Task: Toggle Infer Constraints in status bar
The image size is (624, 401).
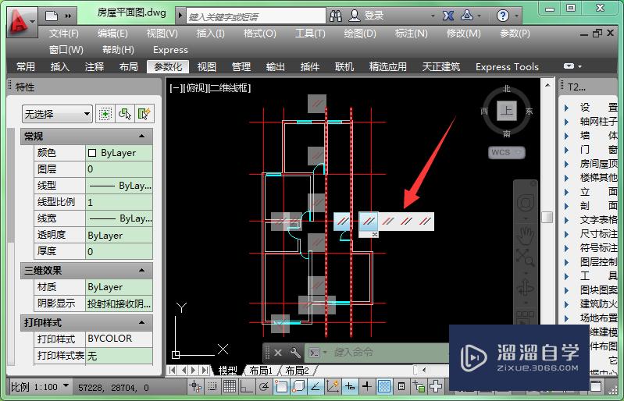Action: 195,386
